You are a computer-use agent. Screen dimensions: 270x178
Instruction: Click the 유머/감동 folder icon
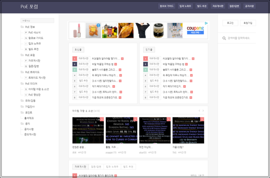[x=22, y=101]
